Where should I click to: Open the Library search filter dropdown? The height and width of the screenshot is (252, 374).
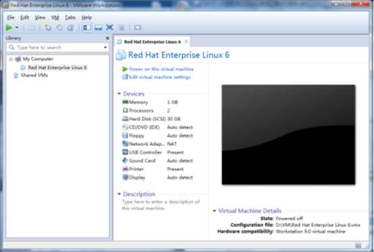coord(105,47)
